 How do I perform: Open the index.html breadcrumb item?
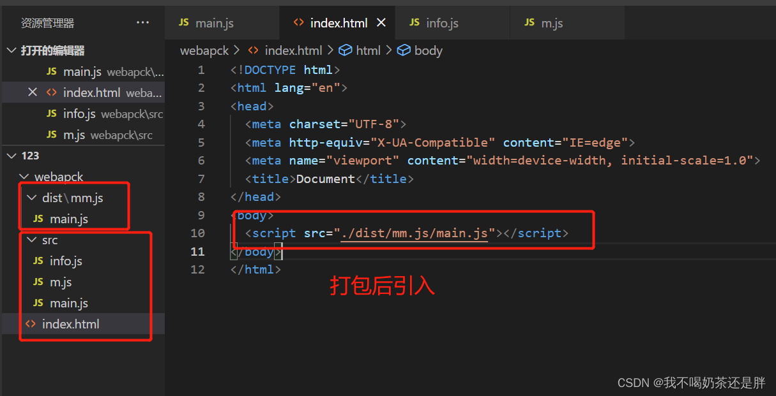pyautogui.click(x=294, y=50)
